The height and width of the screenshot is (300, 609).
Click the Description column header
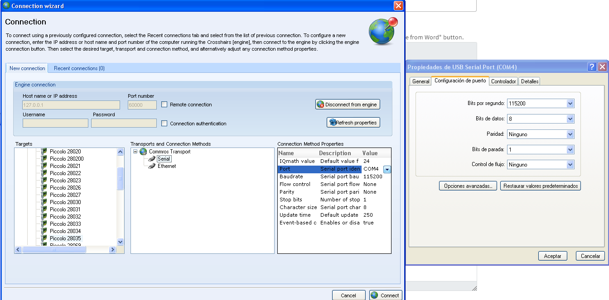[x=339, y=153]
